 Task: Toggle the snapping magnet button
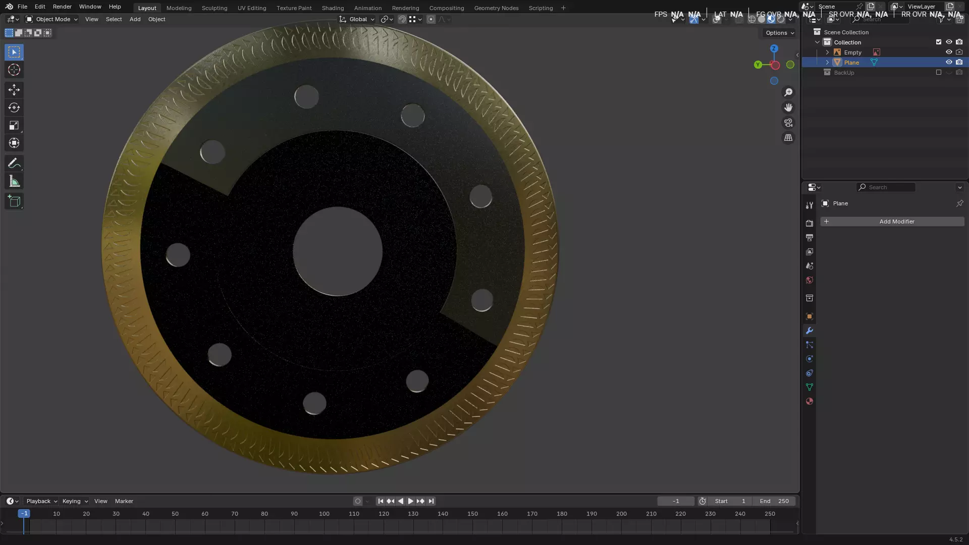[x=402, y=19]
